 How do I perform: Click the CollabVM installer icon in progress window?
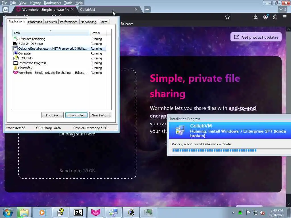tap(180, 130)
